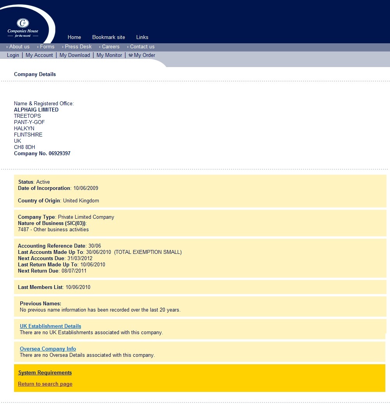Select Bookmark site in top navigation

click(x=108, y=37)
